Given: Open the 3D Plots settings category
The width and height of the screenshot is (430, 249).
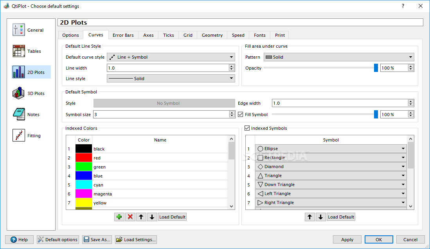Looking at the screenshot, I should click(x=28, y=93).
